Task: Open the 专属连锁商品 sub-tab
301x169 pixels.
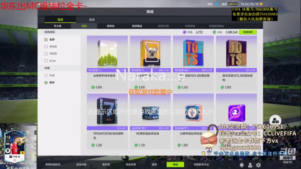Action: coord(217,26)
